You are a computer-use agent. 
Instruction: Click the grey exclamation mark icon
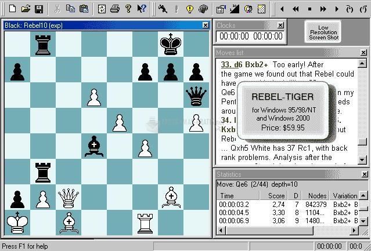coord(177,9)
